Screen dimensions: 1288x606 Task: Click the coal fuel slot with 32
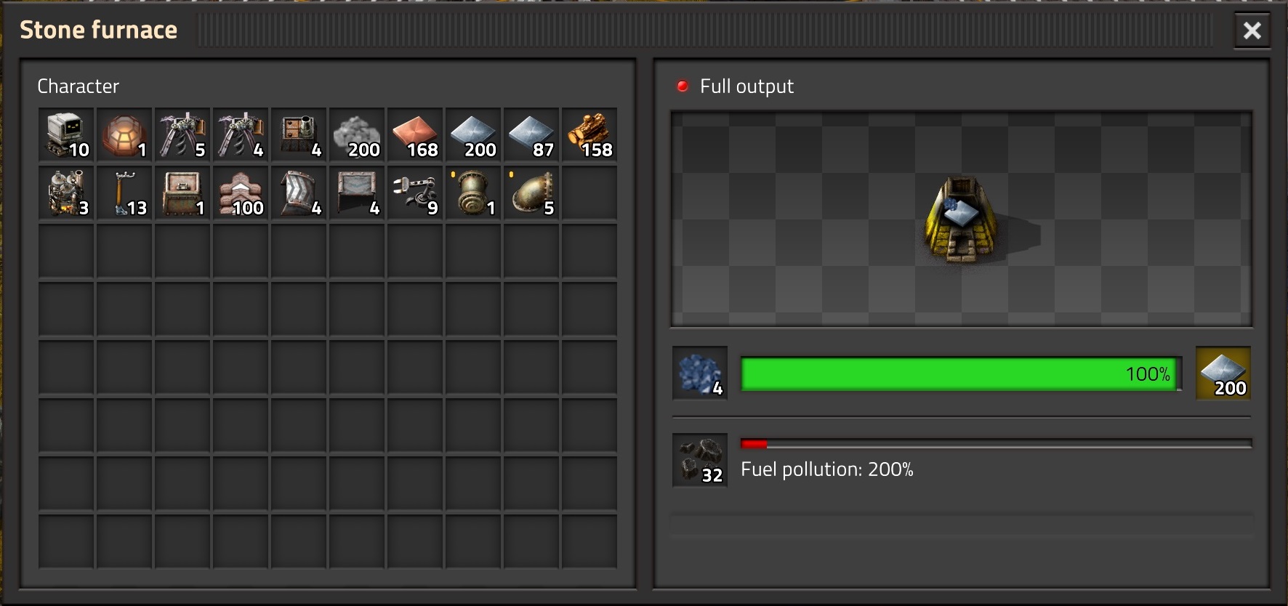pyautogui.click(x=700, y=461)
